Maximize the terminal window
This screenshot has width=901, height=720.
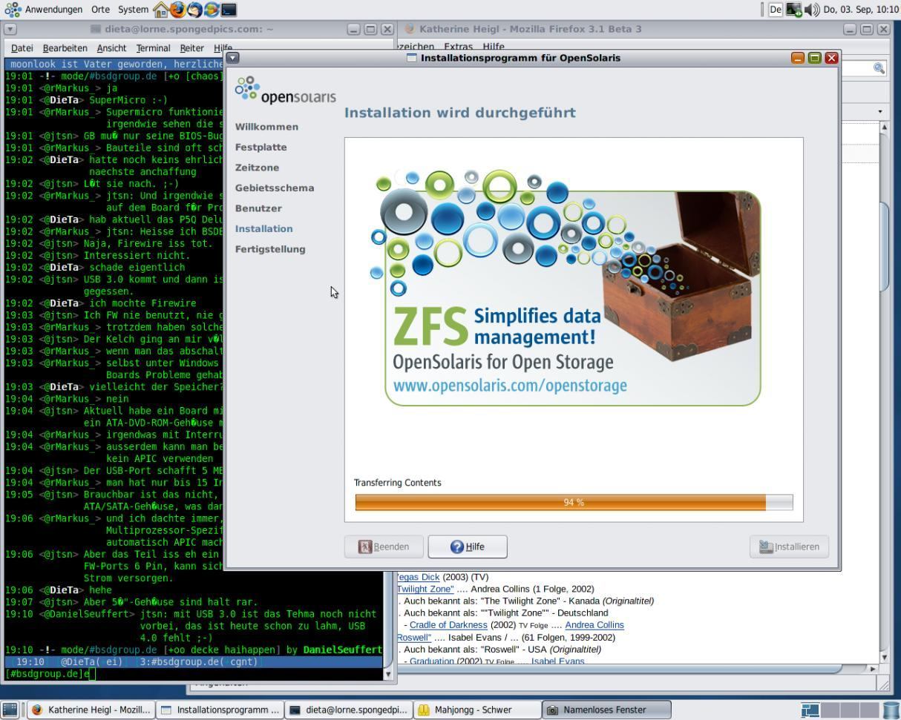(370, 30)
